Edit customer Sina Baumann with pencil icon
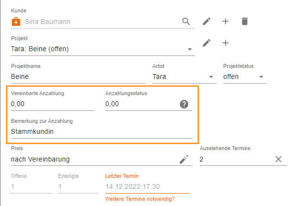This screenshot has width=306, height=206. pos(206,22)
